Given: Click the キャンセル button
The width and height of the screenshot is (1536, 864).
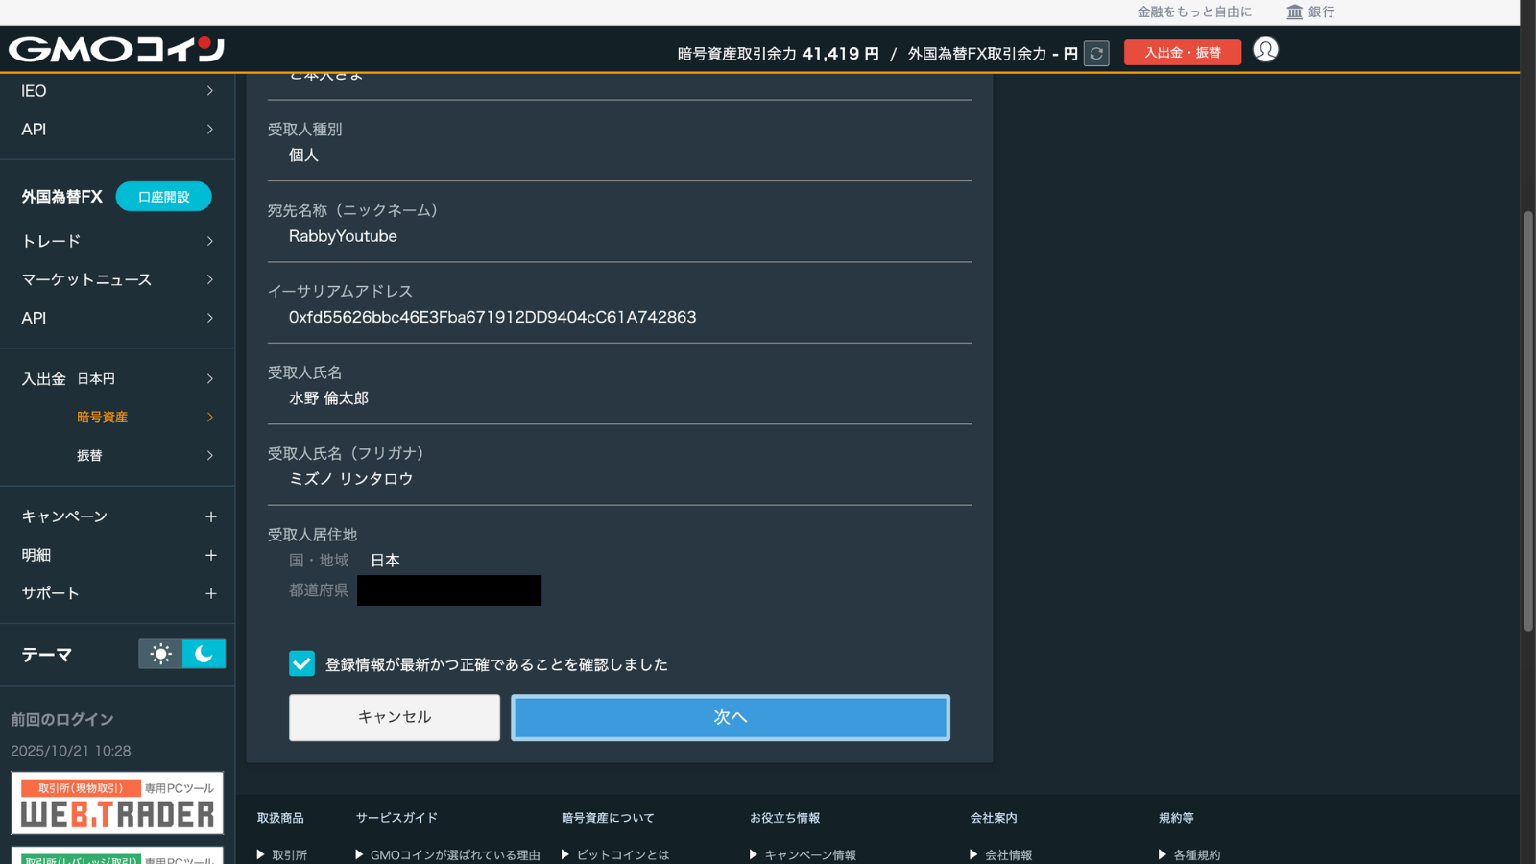Looking at the screenshot, I should [x=394, y=717].
